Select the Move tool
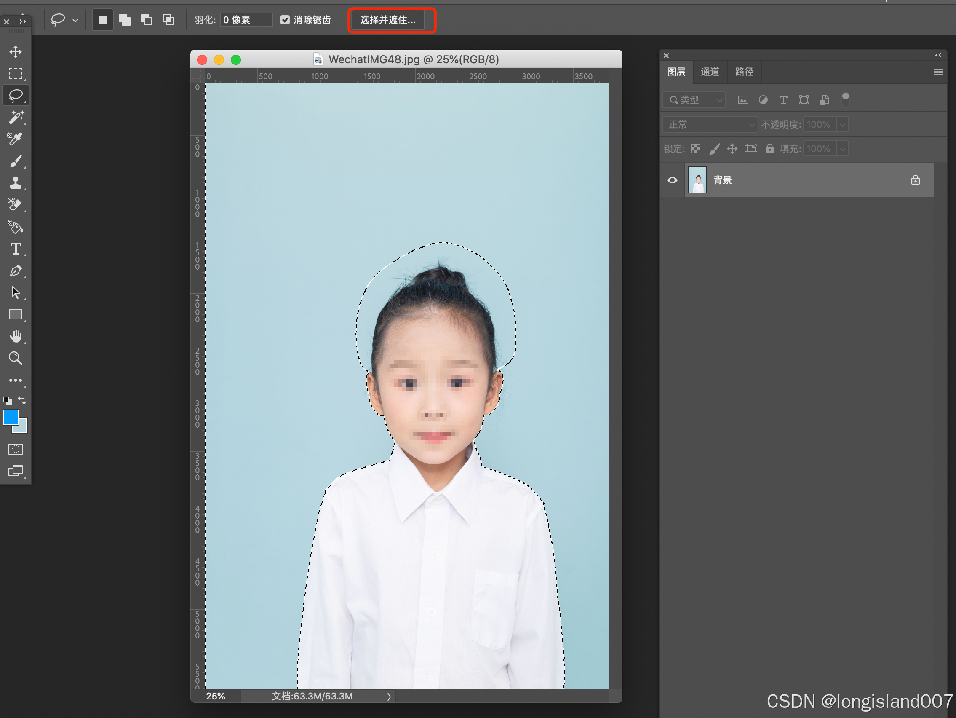 click(x=16, y=52)
